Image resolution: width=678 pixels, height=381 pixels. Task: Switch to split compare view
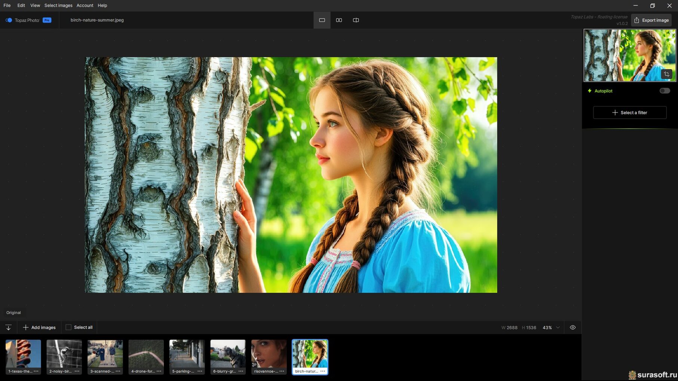pos(356,20)
